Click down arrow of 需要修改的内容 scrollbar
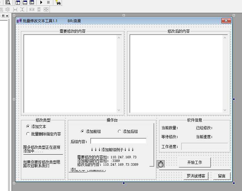This screenshot has height=191, width=242. (119, 110)
